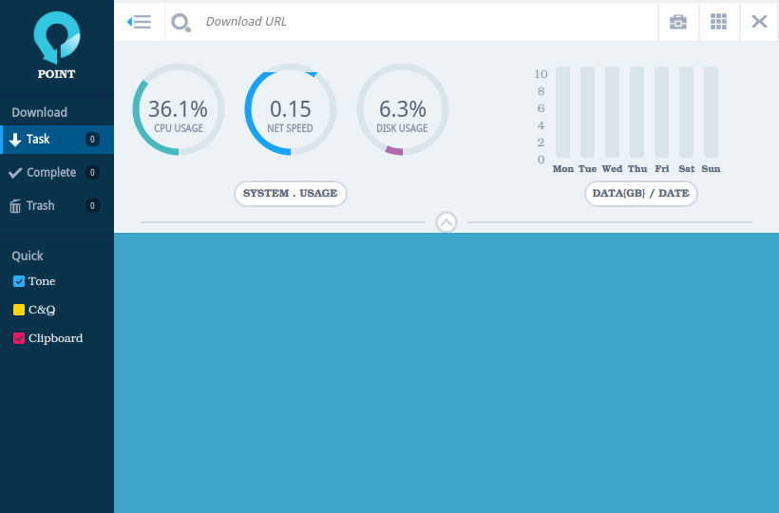779x513 pixels.
Task: Click the Task download arrow icon
Action: click(15, 140)
